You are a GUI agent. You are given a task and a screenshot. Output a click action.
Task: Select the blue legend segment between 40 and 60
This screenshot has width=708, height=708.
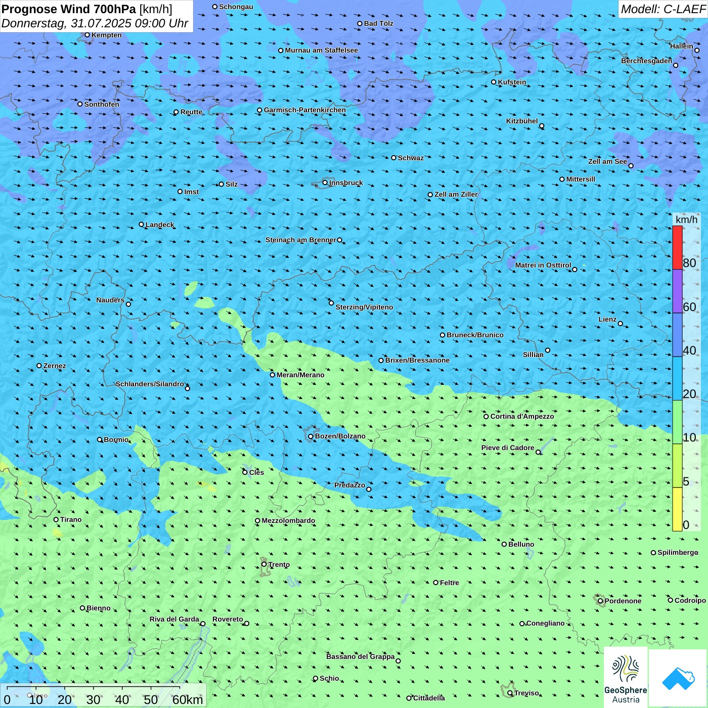[x=677, y=335]
